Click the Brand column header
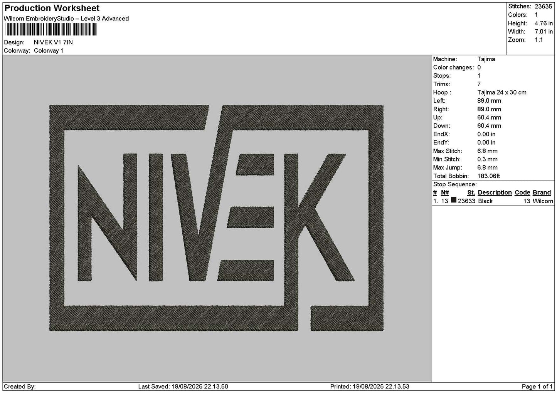 [x=542, y=193]
